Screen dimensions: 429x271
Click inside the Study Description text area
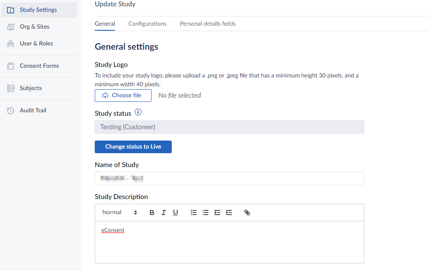229,242
